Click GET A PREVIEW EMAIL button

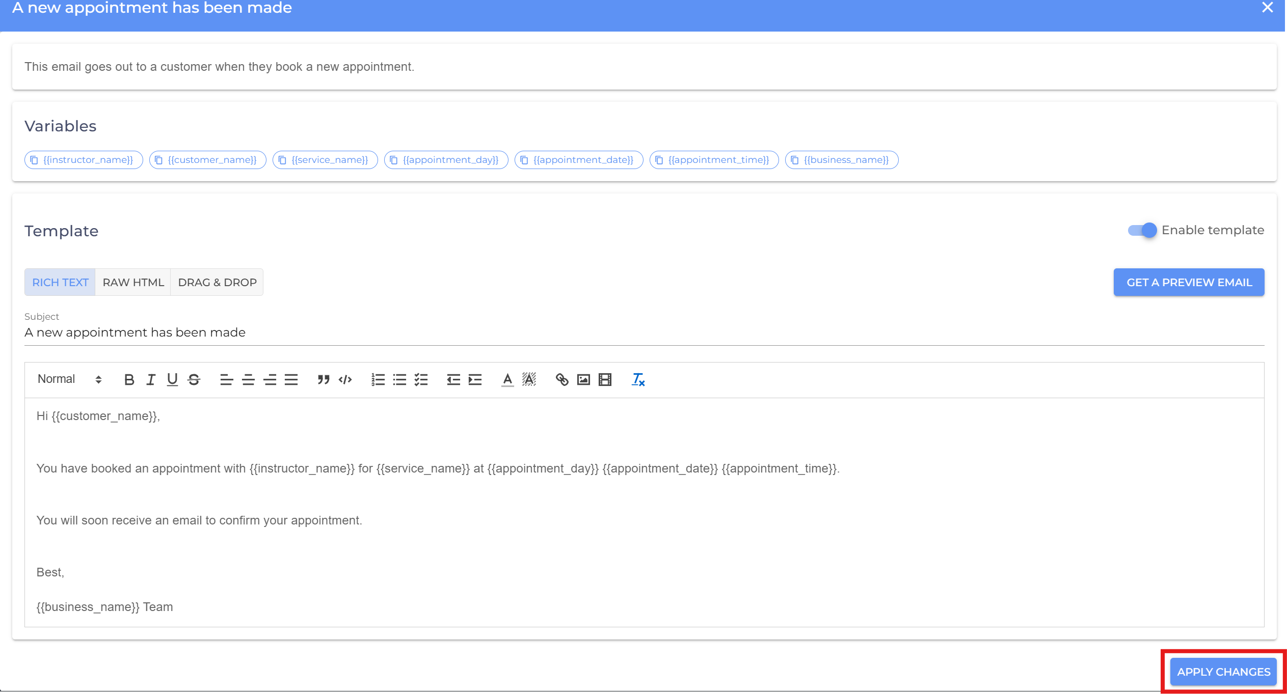tap(1189, 282)
